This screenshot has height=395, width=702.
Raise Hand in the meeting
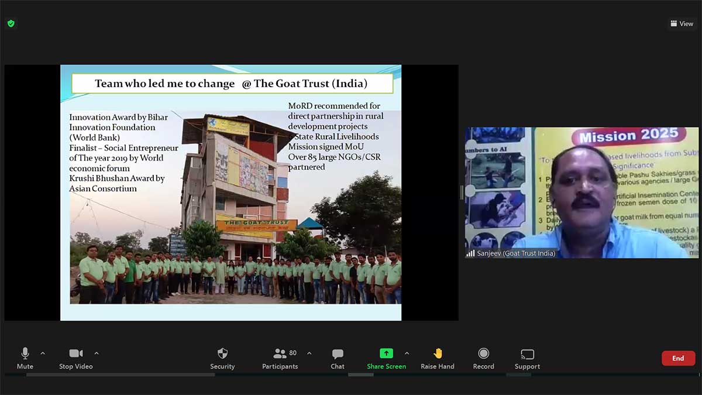tap(438, 358)
